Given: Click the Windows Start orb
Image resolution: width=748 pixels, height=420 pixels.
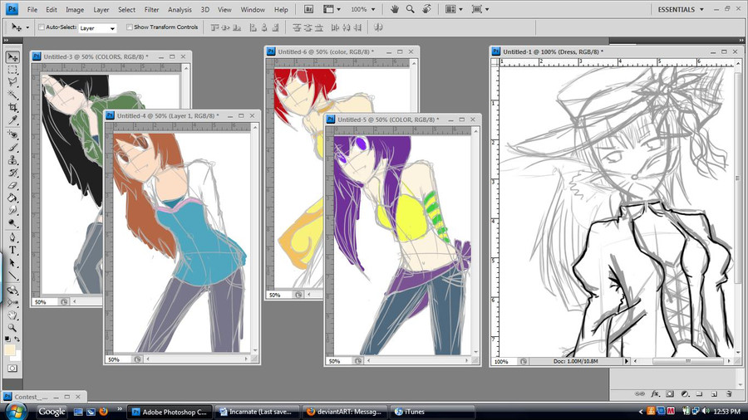Looking at the screenshot, I should tap(16, 412).
